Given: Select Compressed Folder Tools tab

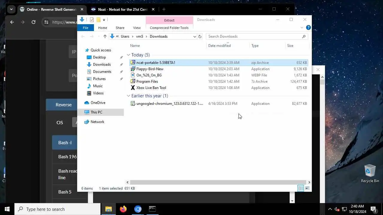Looking at the screenshot, I should pos(169,28).
